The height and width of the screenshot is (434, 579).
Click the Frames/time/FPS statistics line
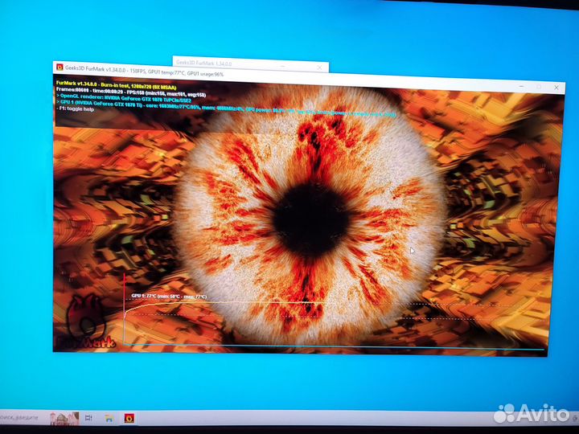(x=131, y=92)
